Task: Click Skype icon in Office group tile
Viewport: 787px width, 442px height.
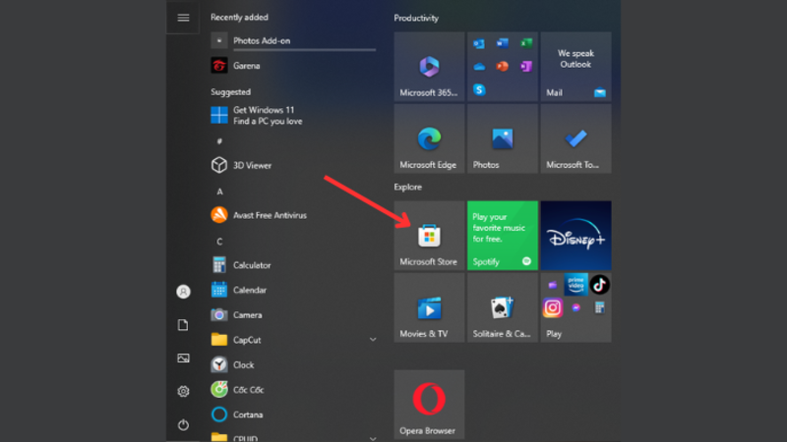Action: [479, 89]
